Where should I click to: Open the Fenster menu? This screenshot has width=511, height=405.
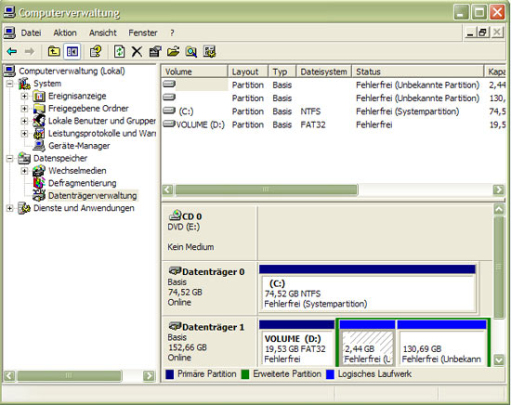[143, 33]
